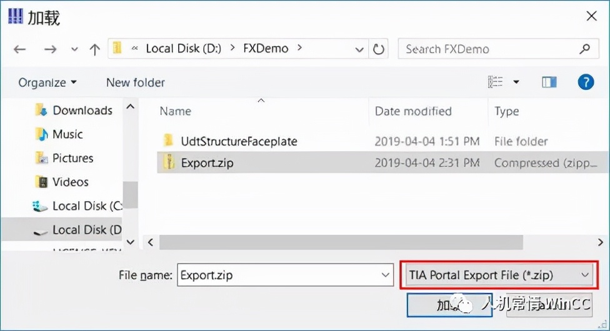Image resolution: width=610 pixels, height=331 pixels.
Task: Expand chevron after FXDemo in path
Action: 299,48
